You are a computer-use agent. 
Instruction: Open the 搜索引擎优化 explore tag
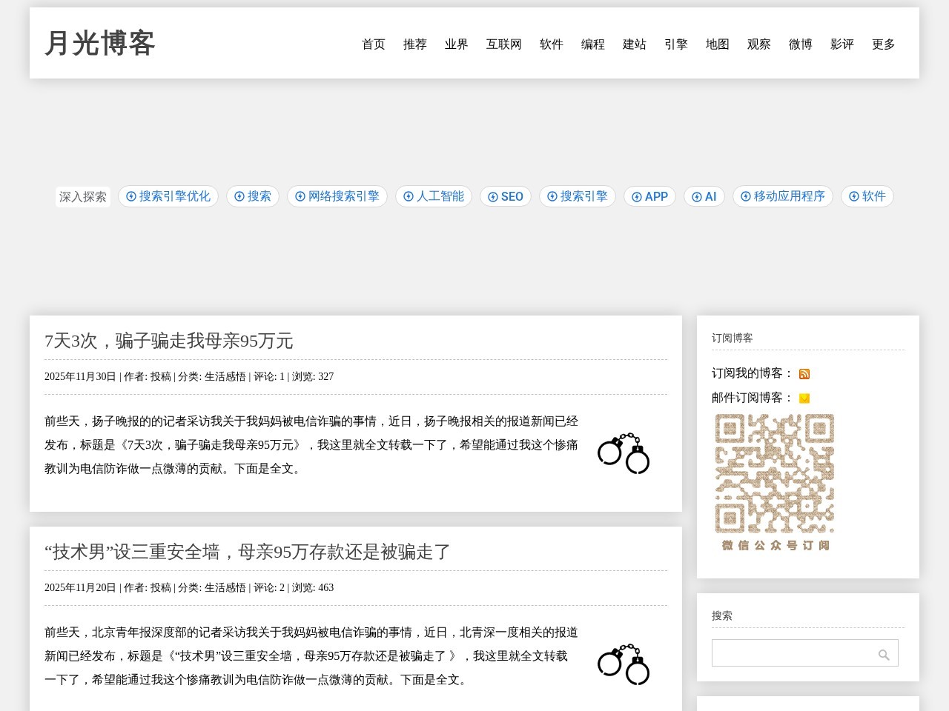pos(168,196)
